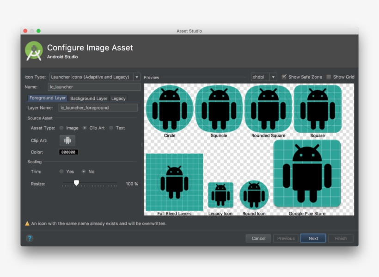Click the Cancel button

click(258, 238)
